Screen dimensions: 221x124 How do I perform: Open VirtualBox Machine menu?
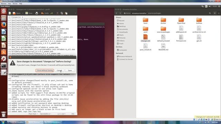[3, 4]
